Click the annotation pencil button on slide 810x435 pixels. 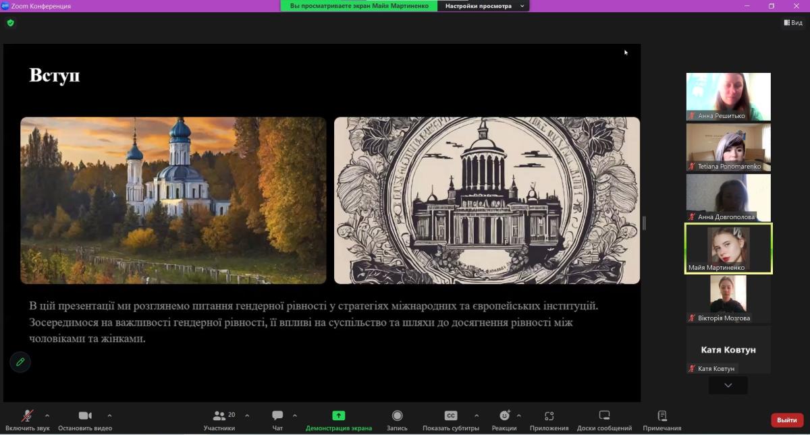pyautogui.click(x=20, y=362)
